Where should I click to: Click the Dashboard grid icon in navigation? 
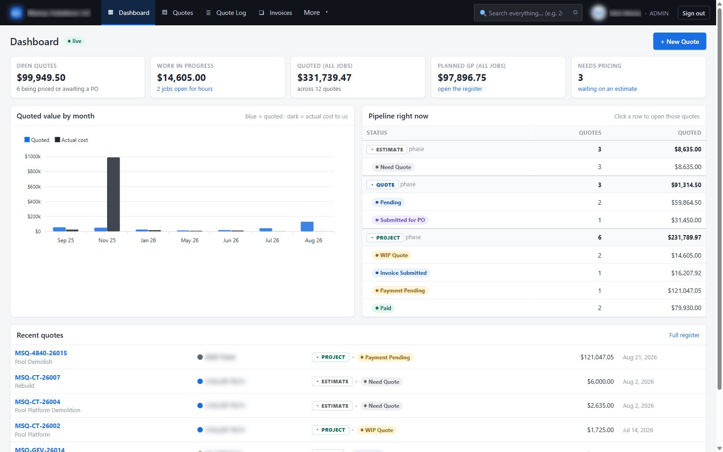tap(111, 13)
